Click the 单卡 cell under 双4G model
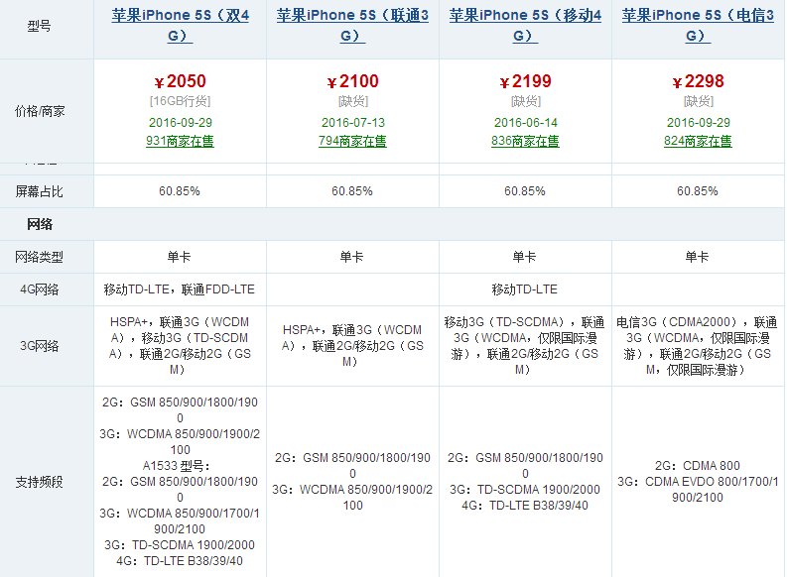This screenshot has height=577, width=787. [180, 257]
